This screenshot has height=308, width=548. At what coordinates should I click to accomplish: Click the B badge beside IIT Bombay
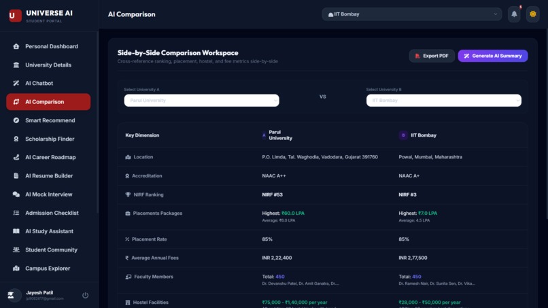[403, 135]
